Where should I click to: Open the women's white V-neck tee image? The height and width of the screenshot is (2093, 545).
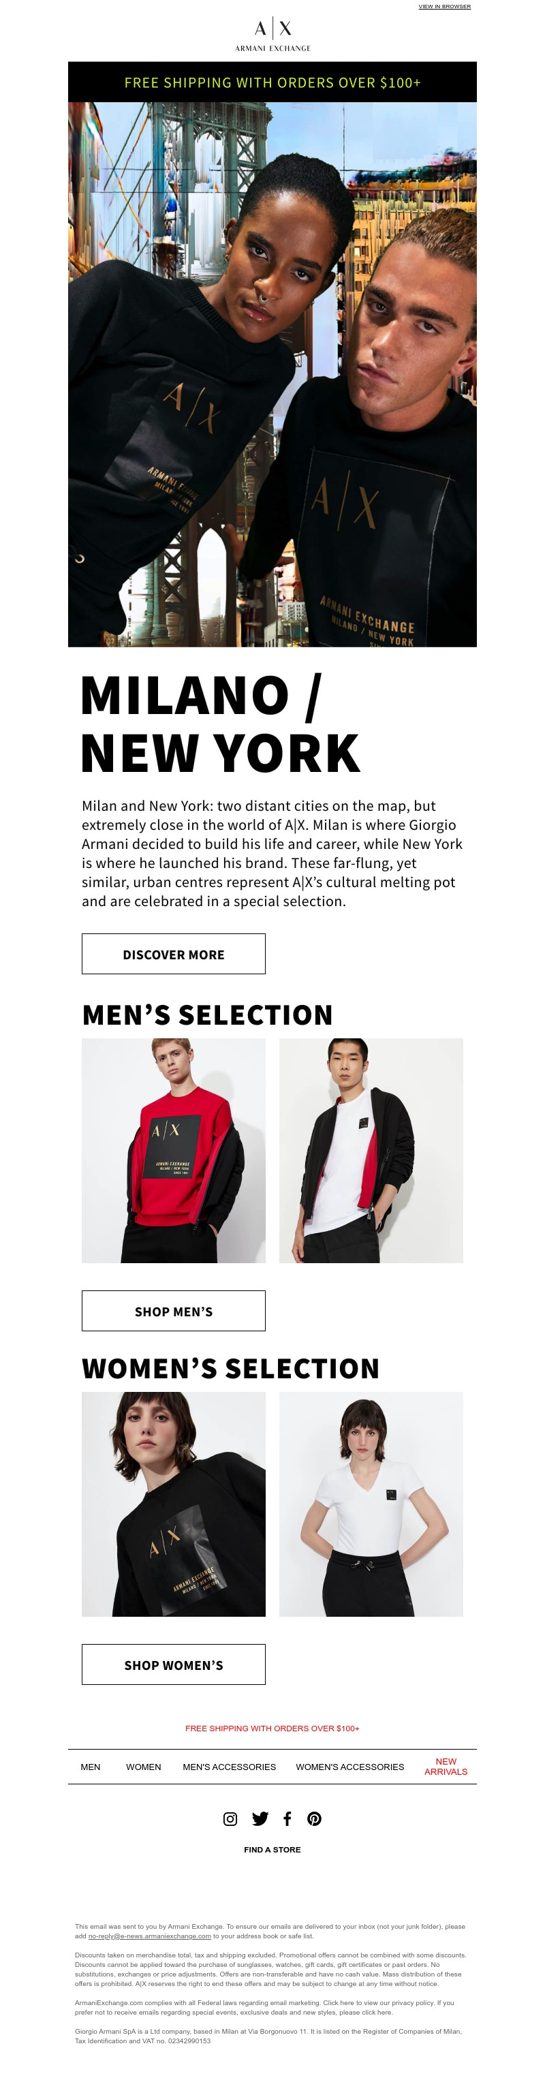coord(371,1503)
